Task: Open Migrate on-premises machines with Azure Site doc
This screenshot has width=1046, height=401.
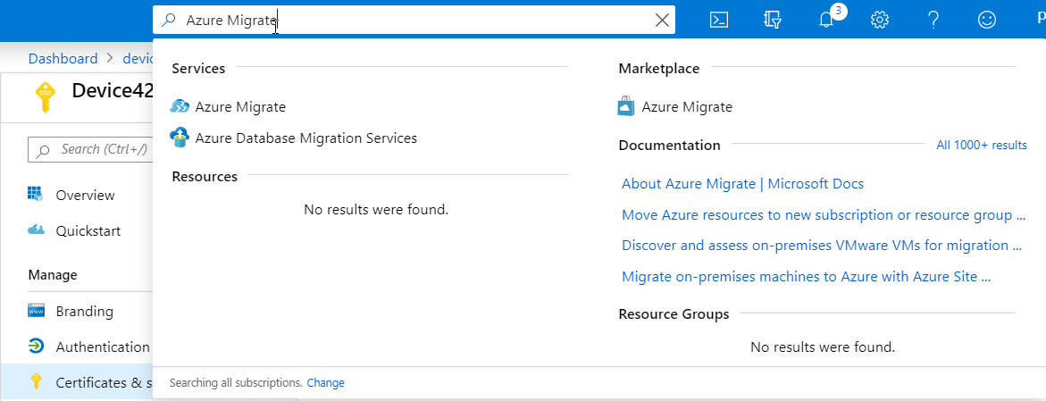Action: click(806, 276)
